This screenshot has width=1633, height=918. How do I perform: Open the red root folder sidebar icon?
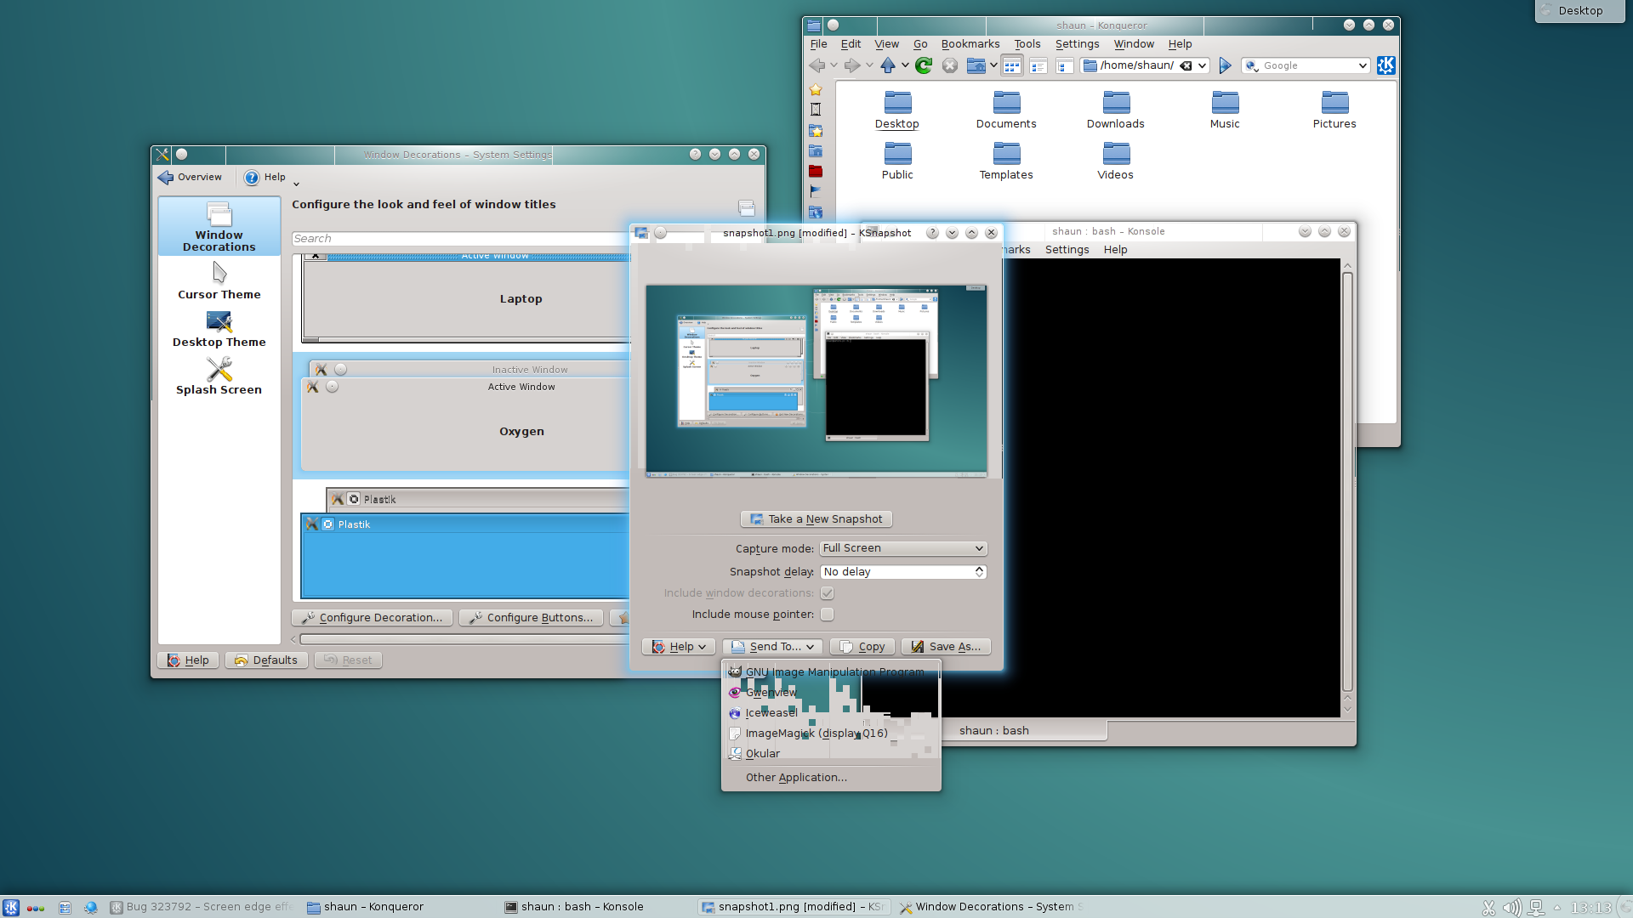(816, 171)
